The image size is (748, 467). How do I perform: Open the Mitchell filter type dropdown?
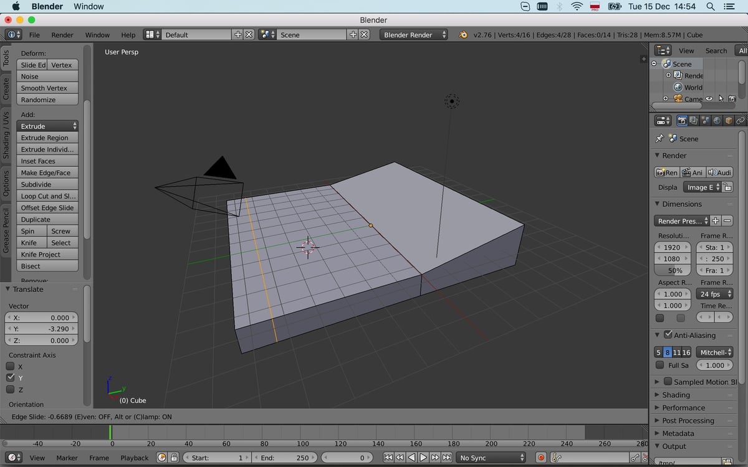coord(714,352)
